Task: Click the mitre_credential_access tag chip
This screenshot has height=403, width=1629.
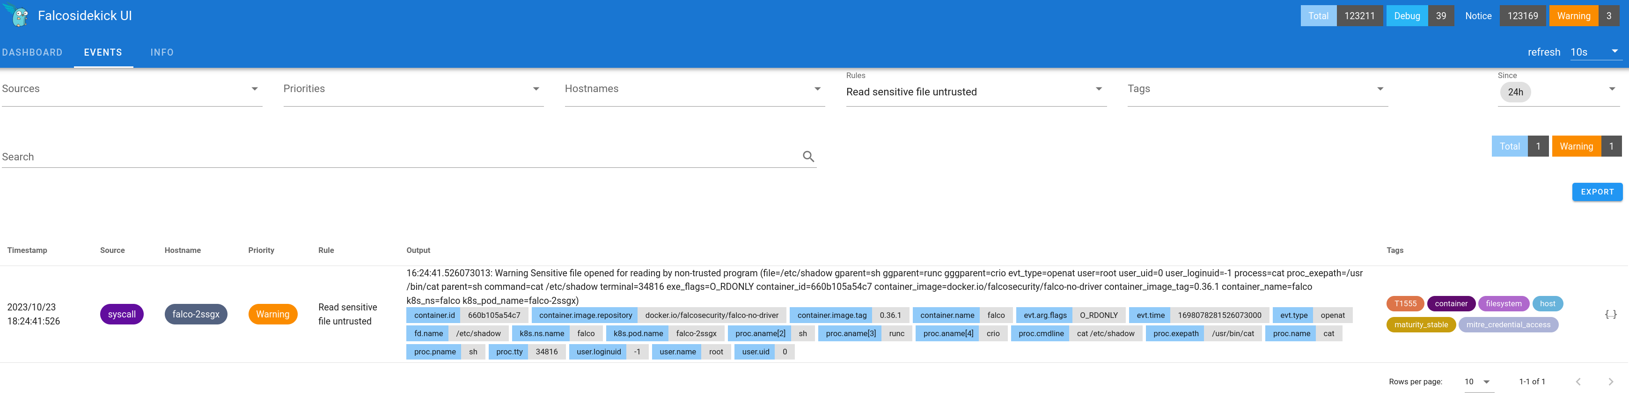Action: [x=1508, y=324]
